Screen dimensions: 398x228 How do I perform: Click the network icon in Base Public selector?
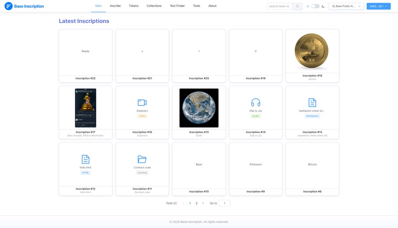pos(333,6)
